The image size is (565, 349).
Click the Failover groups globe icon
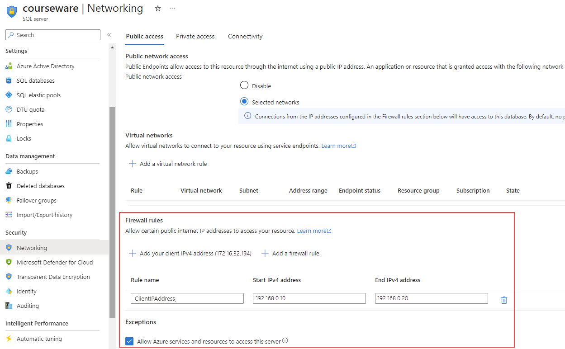(9, 200)
